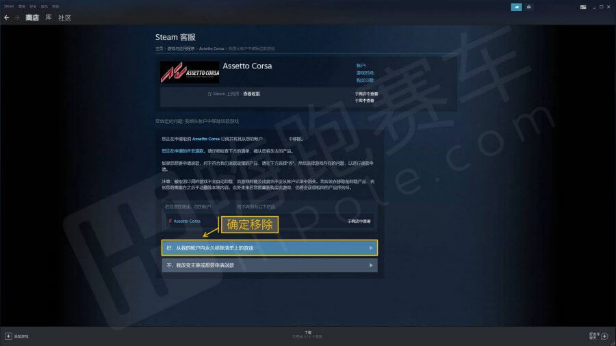Image resolution: width=616 pixels, height=346 pixels.
Task: Open 查看收据 receipt link
Action: pos(251,94)
